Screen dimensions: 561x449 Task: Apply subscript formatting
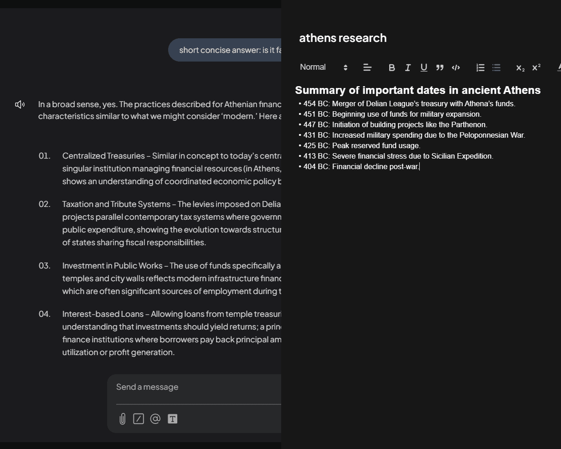[x=520, y=68]
